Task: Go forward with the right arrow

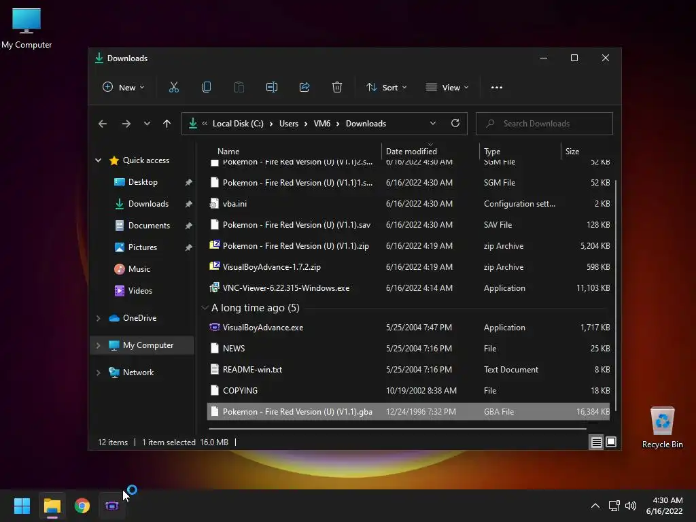Action: pos(126,124)
